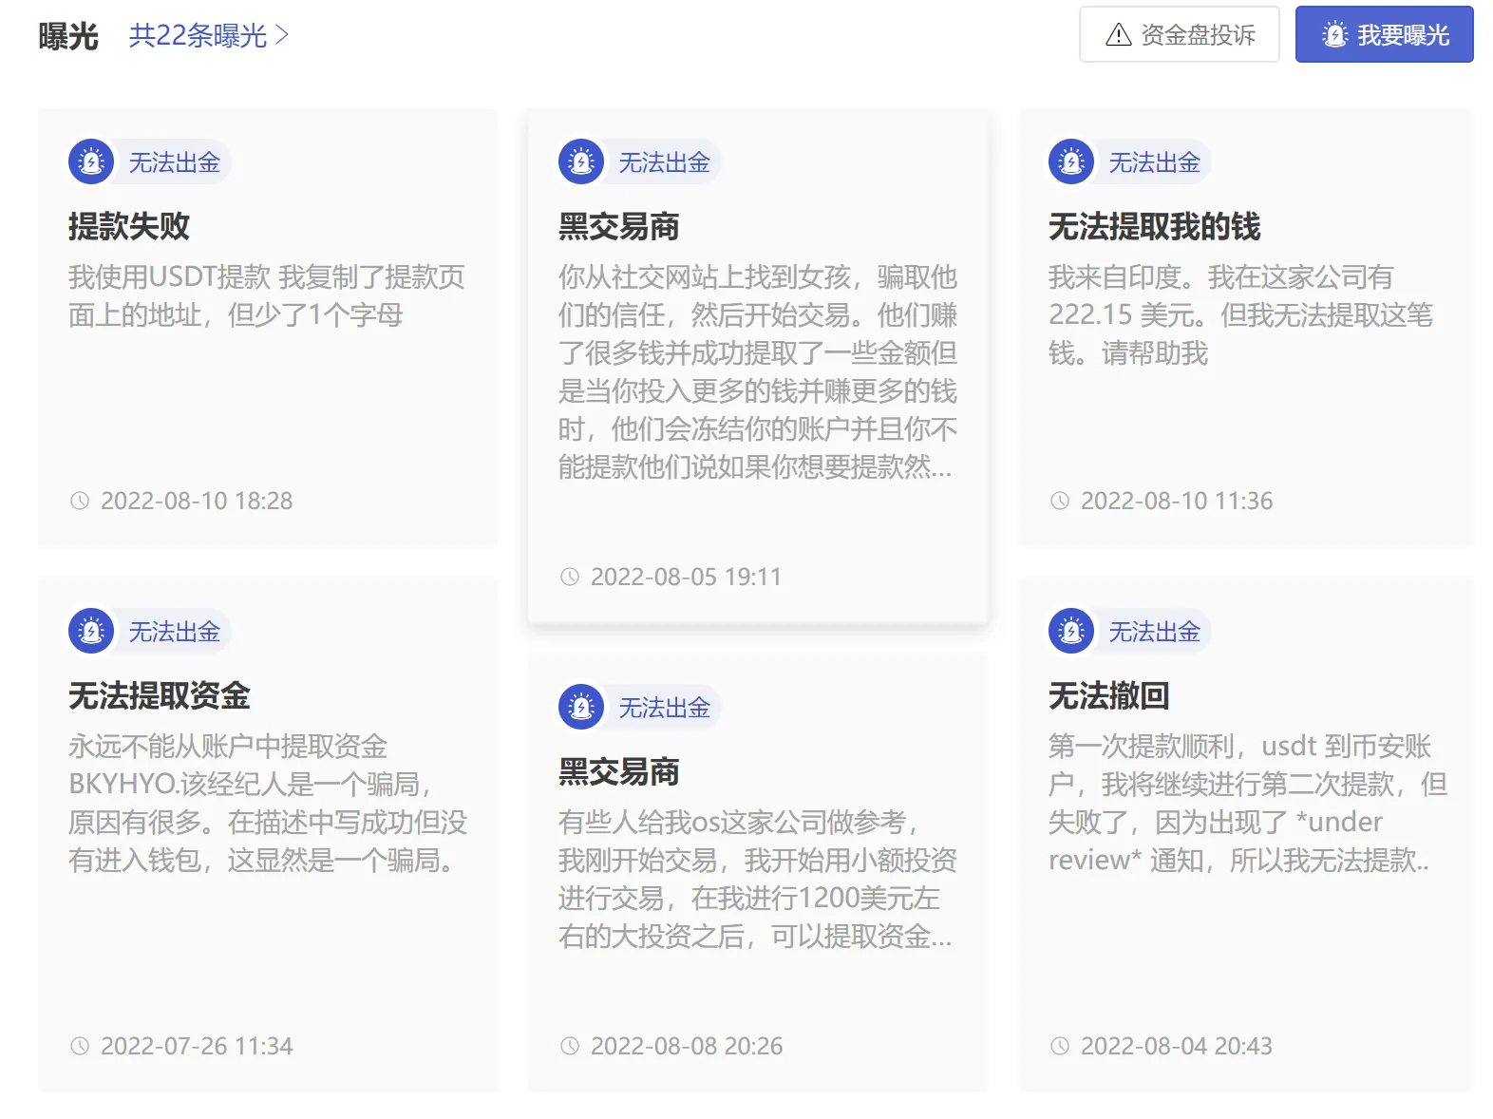Click the 我要曝光 button
Image resolution: width=1493 pixels, height=1119 pixels.
pyautogui.click(x=1385, y=34)
